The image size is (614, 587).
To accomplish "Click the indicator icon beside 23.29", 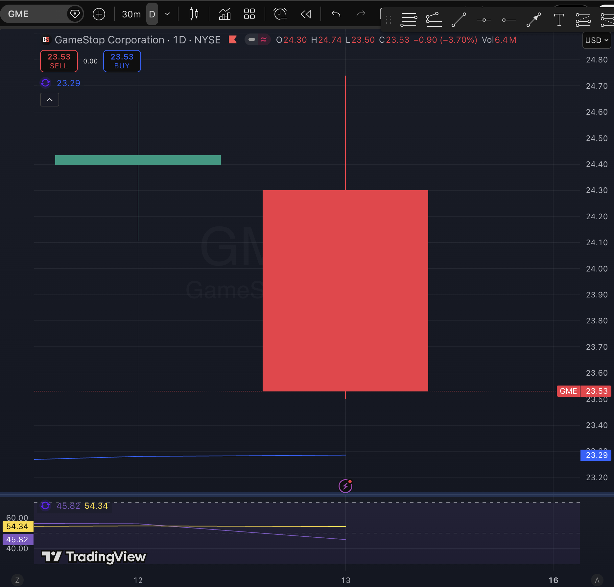I will tap(45, 83).
